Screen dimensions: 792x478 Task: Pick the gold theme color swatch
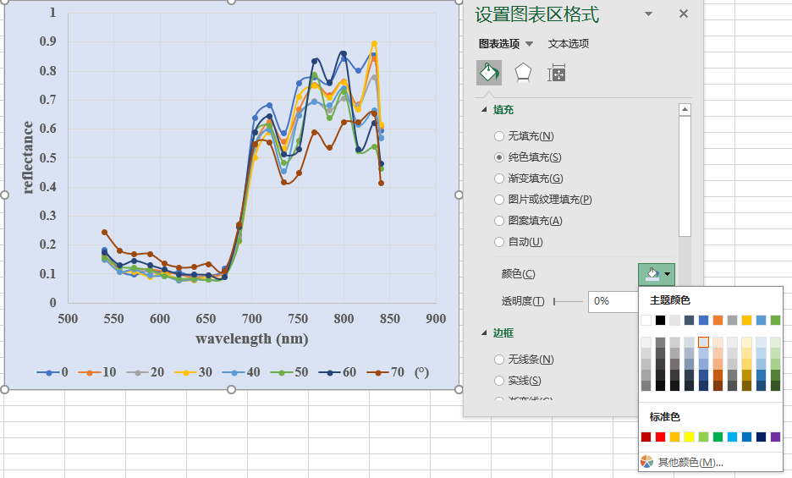[x=746, y=320]
